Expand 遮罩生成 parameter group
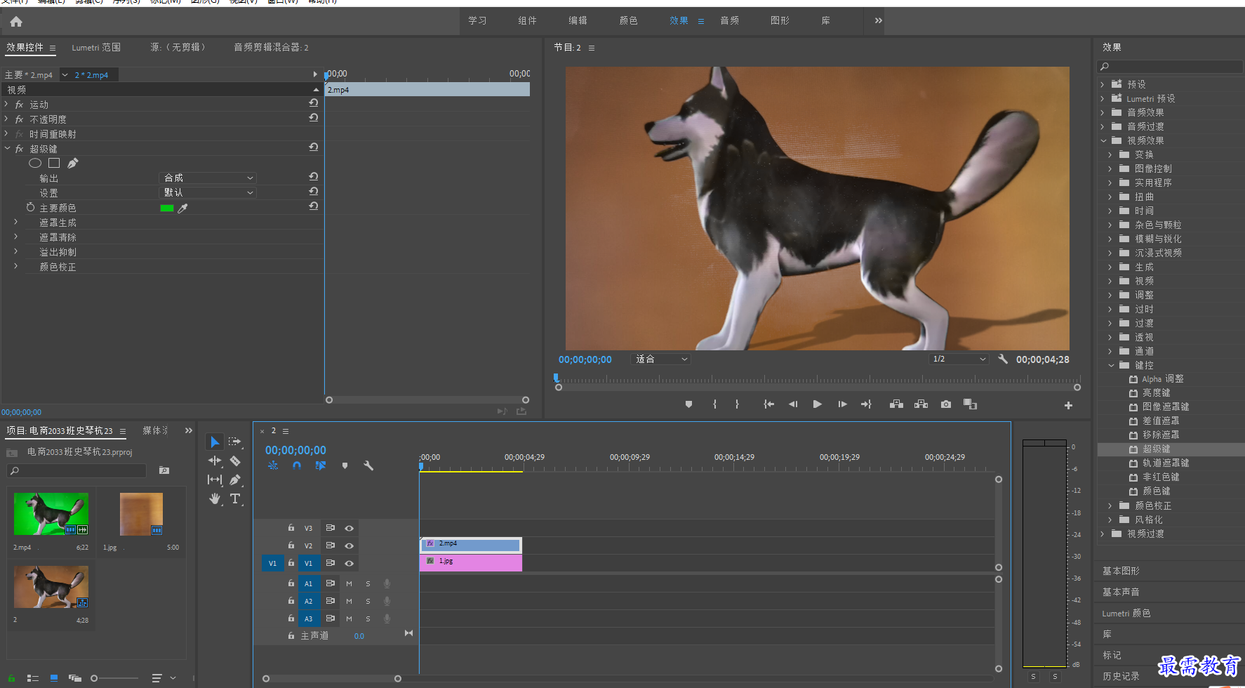This screenshot has width=1245, height=688. point(15,222)
